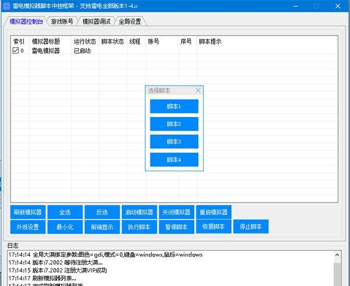The width and height of the screenshot is (350, 286).
Task: Click the 执行脚本 button
Action: [139, 227]
